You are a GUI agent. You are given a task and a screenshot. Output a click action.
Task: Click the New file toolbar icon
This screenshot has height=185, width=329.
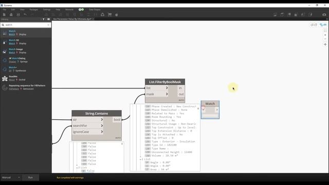pyautogui.click(x=4, y=14)
